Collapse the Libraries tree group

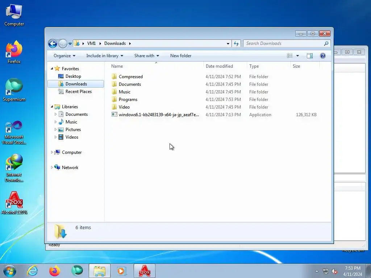coord(52,107)
